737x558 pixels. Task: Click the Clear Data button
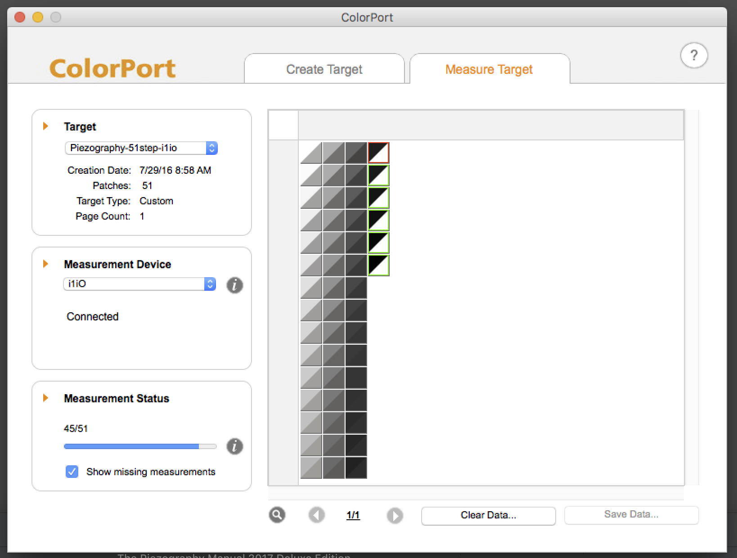click(488, 515)
